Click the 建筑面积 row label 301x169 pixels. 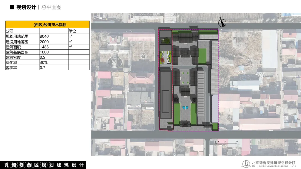click(x=13, y=47)
